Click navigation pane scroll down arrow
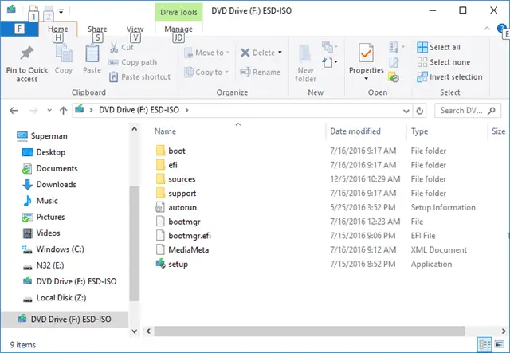Image resolution: width=510 pixels, height=353 pixels. [135, 331]
